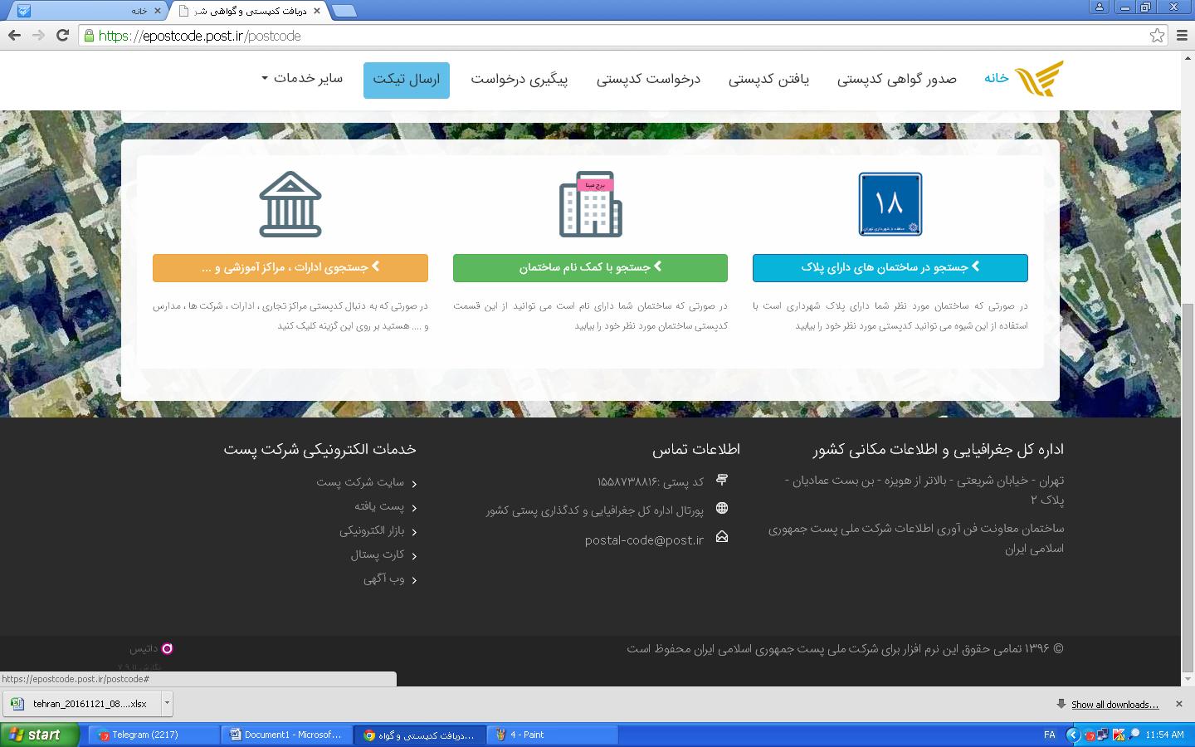Click chevron beside سایت شرکت پست
This screenshot has height=747, width=1195.
click(x=414, y=483)
